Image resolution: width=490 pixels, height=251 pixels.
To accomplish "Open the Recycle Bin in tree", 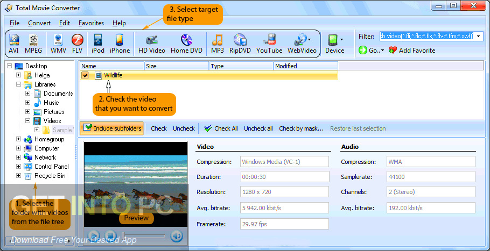I will (x=50, y=176).
